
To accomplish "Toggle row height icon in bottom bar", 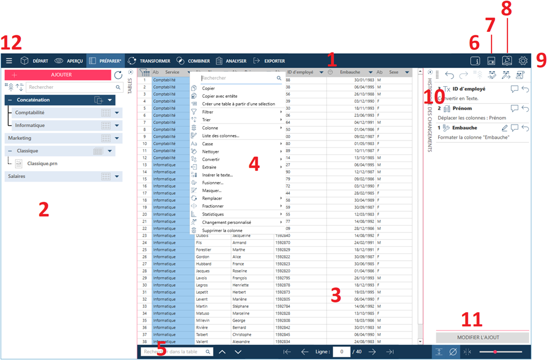I will click(x=439, y=352).
